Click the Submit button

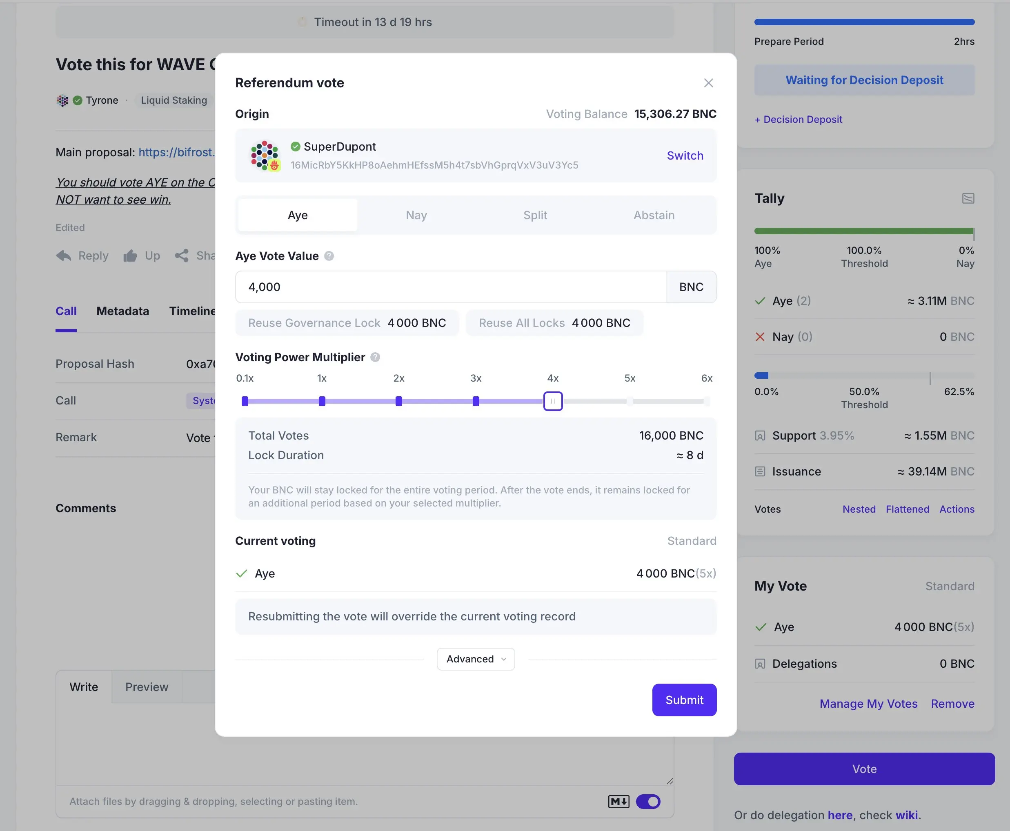(x=684, y=700)
